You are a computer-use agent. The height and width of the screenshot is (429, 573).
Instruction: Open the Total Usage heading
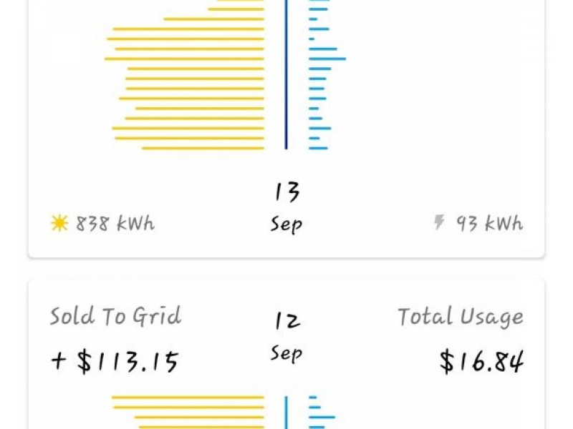[461, 317]
